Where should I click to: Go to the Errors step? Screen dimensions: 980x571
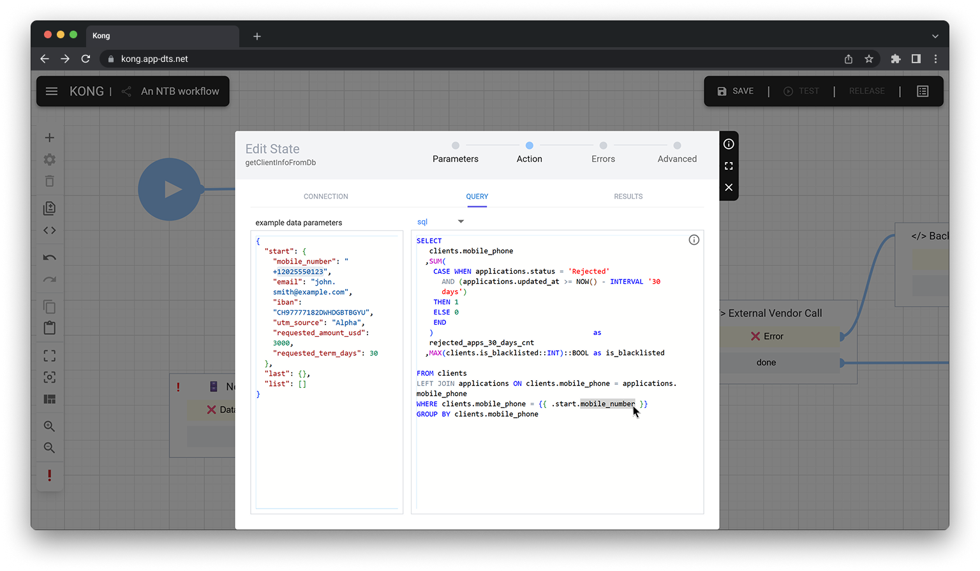click(x=604, y=153)
